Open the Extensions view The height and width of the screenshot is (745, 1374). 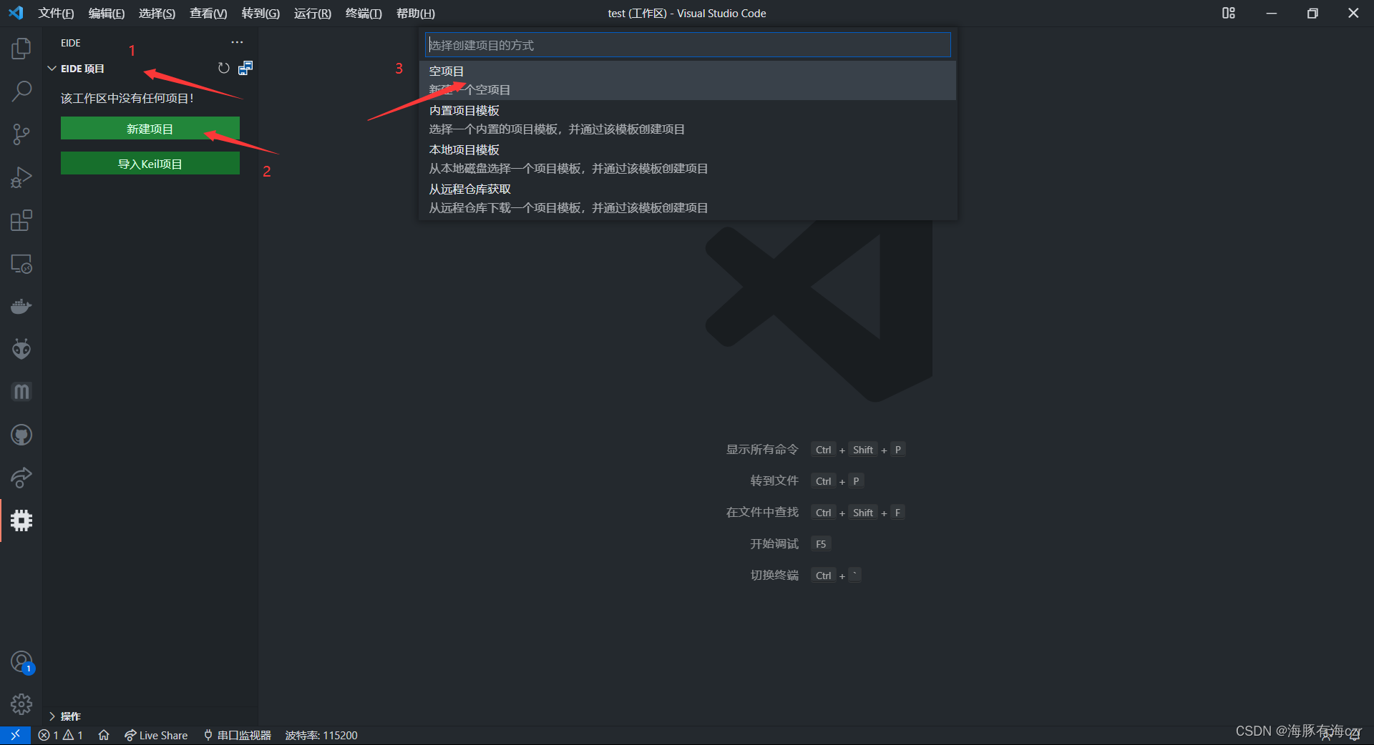pos(21,220)
